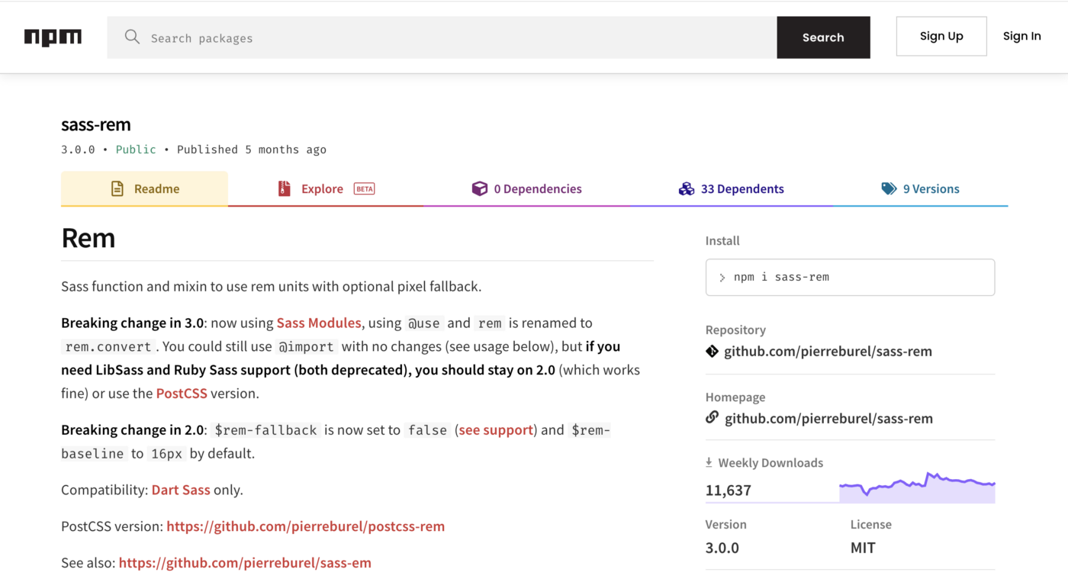Open the Dart Sass link
1068x582 pixels.
(181, 490)
